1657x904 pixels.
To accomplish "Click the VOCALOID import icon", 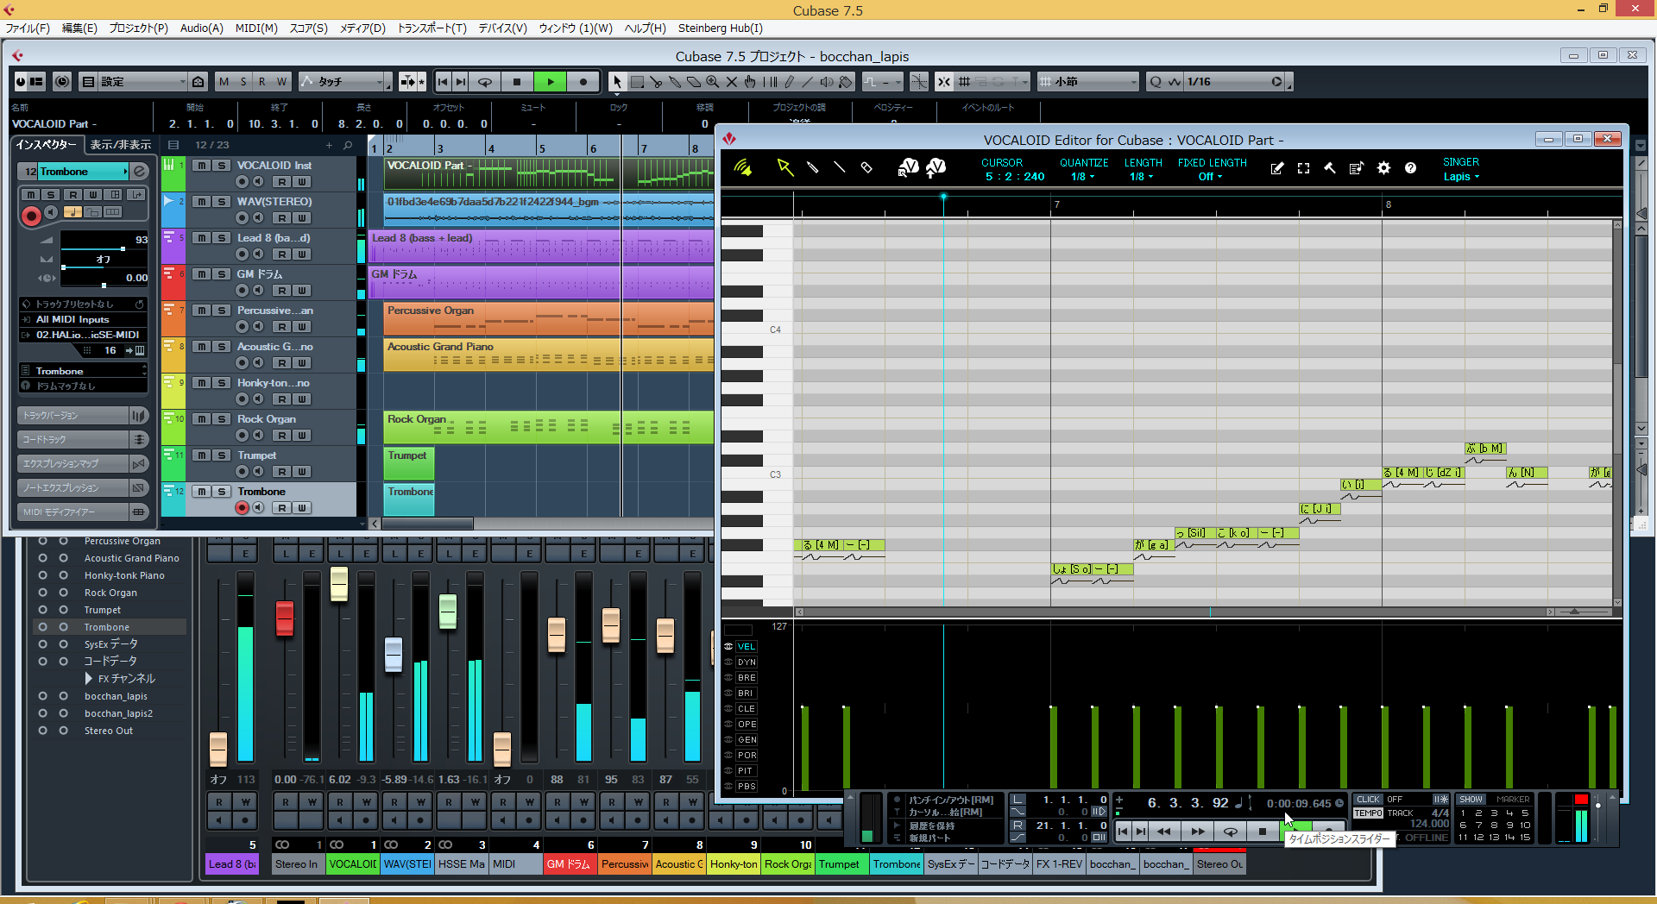I will click(x=908, y=167).
